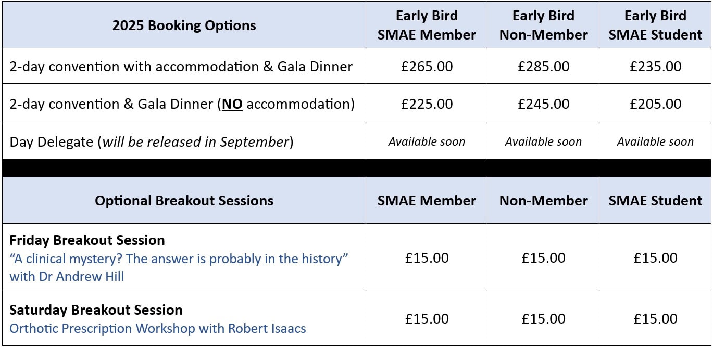Open the "A clinical mystery?" session link

(x=179, y=259)
